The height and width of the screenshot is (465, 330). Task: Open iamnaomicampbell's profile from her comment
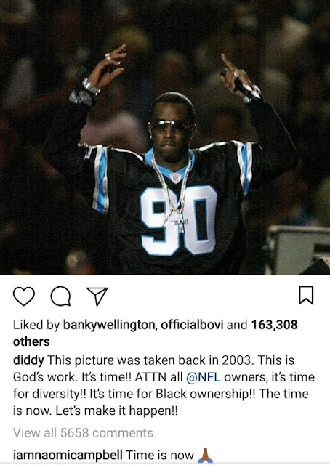(68, 455)
